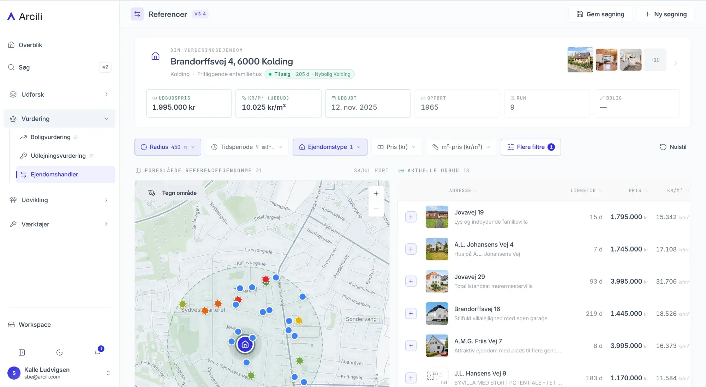Screen dimensions: 706x387
Task: Hide the map via SKJUL KORT
Action: (371, 170)
